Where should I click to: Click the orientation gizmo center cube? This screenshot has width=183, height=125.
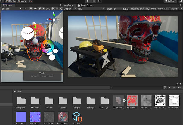coord(54,20)
